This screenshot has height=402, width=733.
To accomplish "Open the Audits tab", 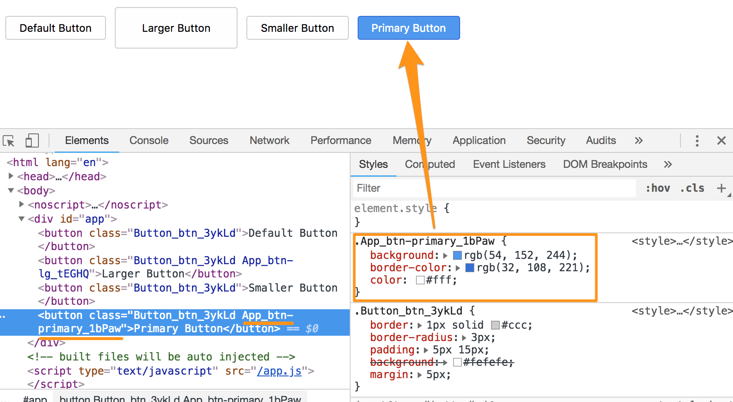I will click(x=601, y=140).
